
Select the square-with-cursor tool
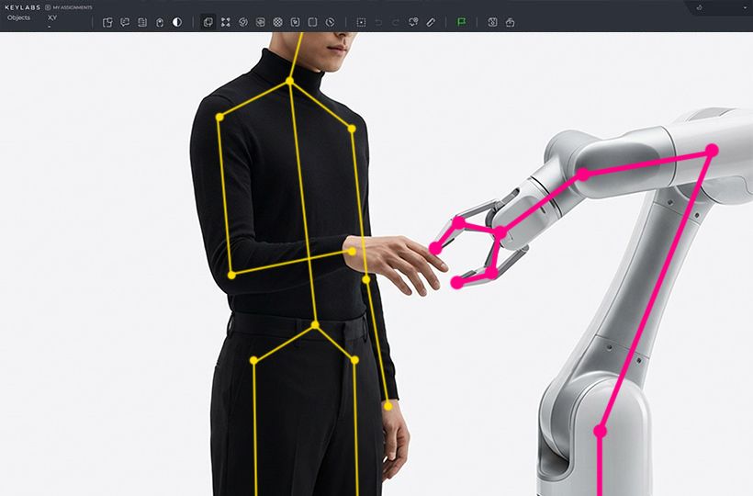[x=295, y=22]
